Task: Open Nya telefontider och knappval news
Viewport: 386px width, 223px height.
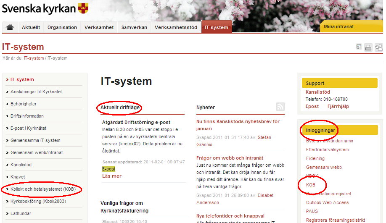Action: tap(230, 216)
